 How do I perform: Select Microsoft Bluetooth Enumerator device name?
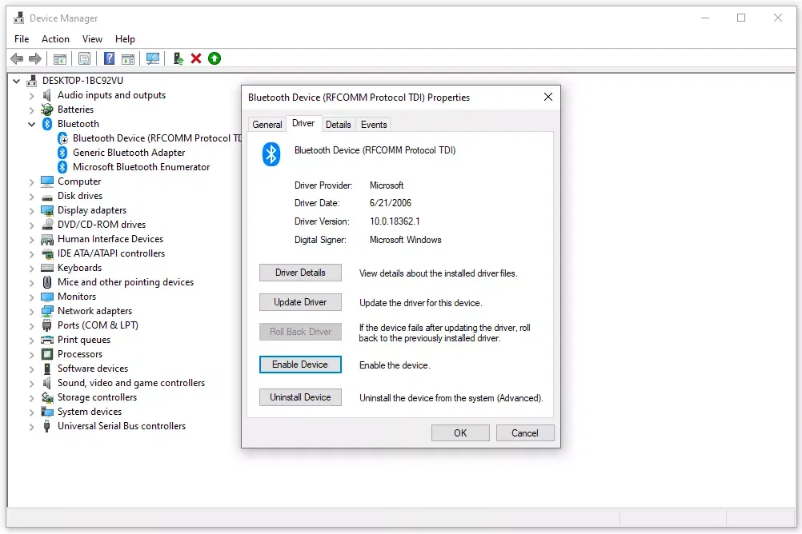(x=141, y=166)
